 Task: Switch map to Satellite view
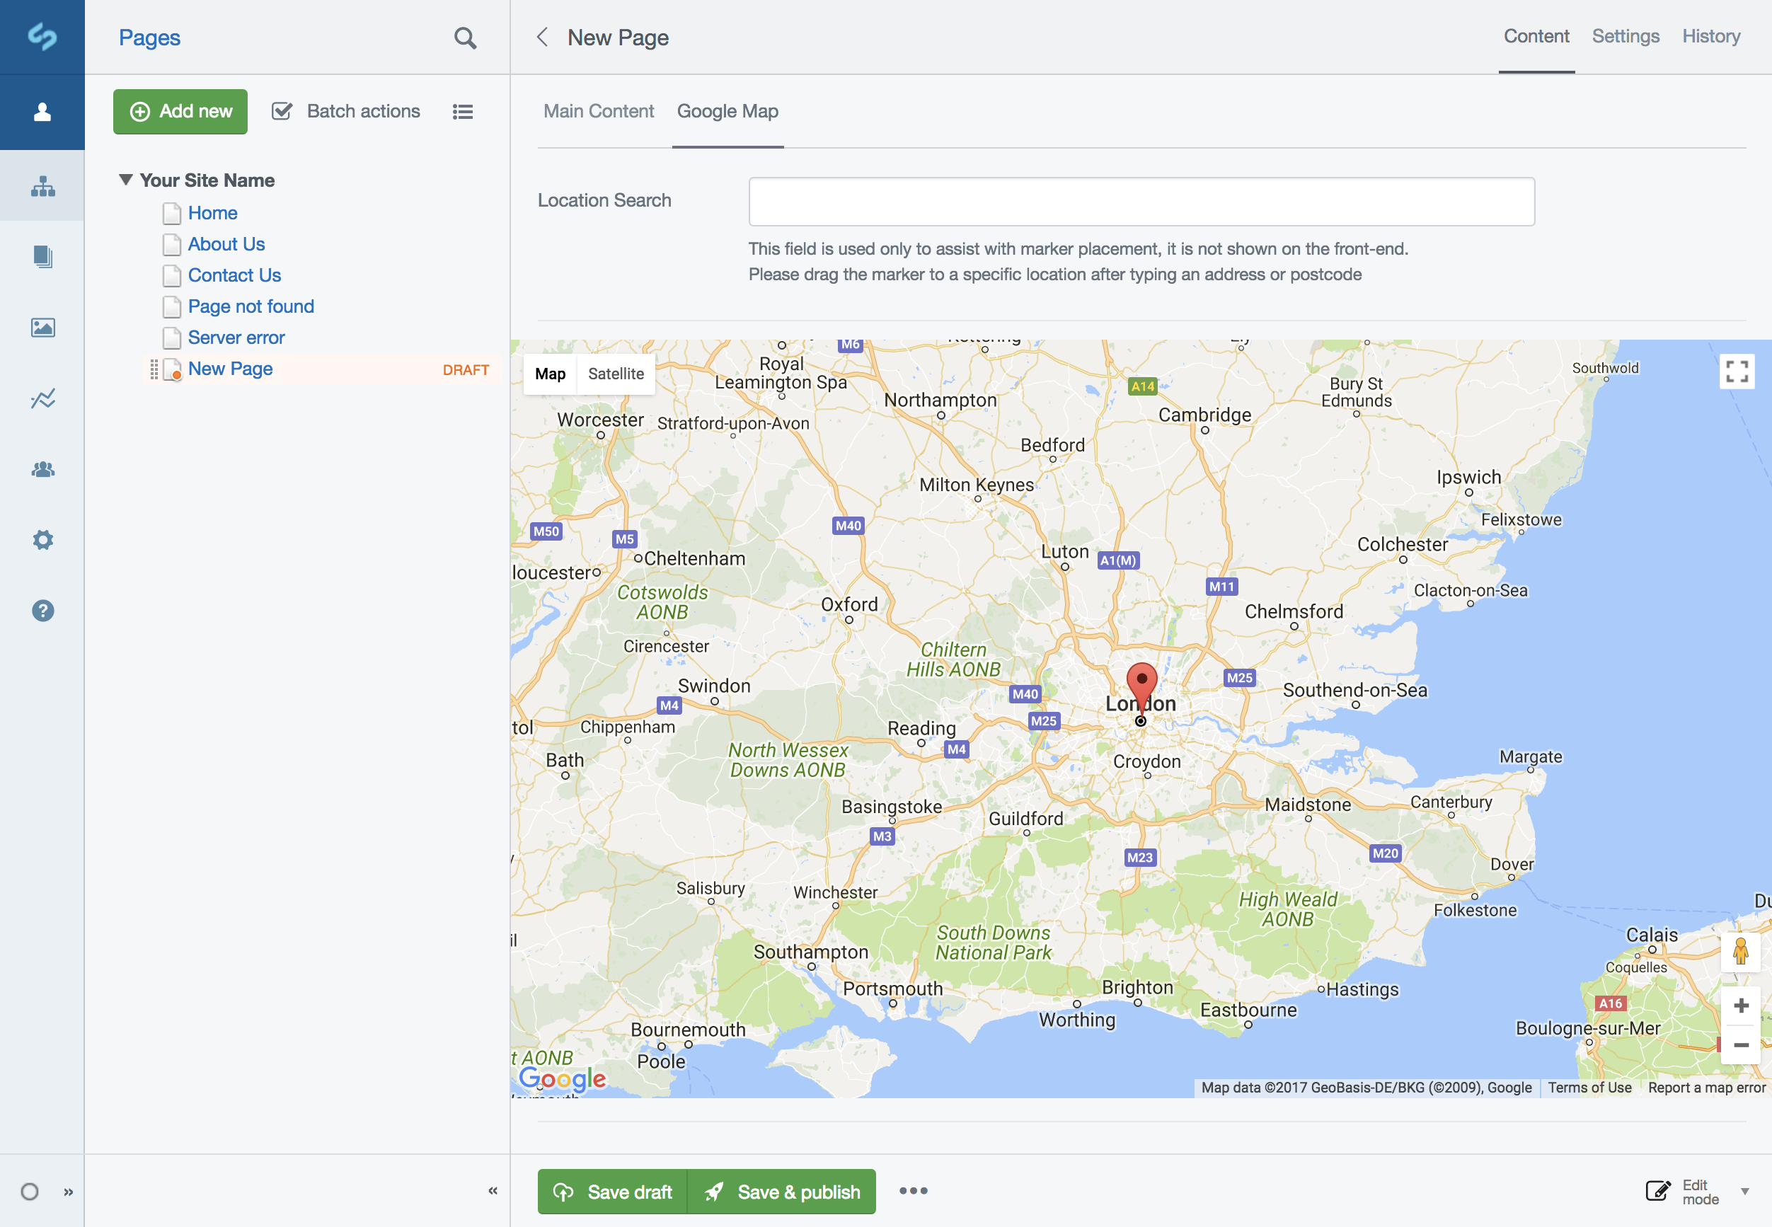pyautogui.click(x=616, y=374)
